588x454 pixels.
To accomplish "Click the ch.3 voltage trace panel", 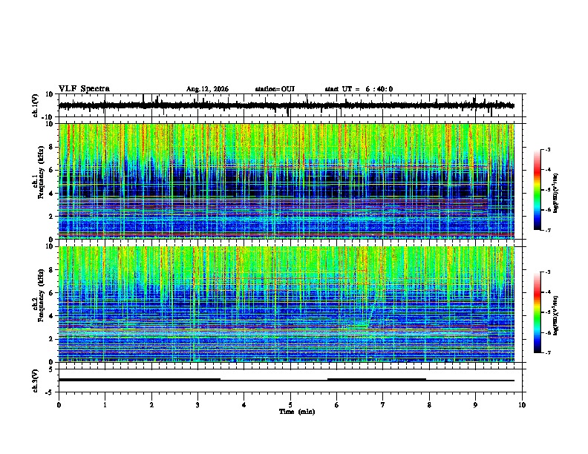I will [290, 381].
